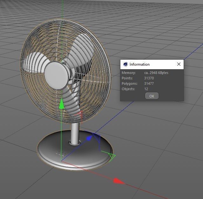Select the blue Z-axis arrow handle
This screenshot has width=203, height=199.
pyautogui.click(x=89, y=138)
